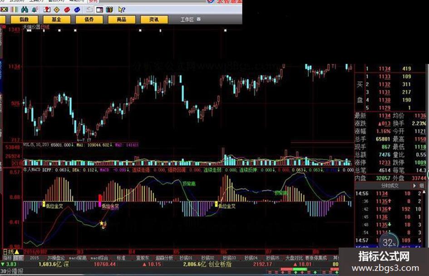429x276 pixels.
Task: Select the 要涨停集成 indicator tab
Action: coord(316,258)
